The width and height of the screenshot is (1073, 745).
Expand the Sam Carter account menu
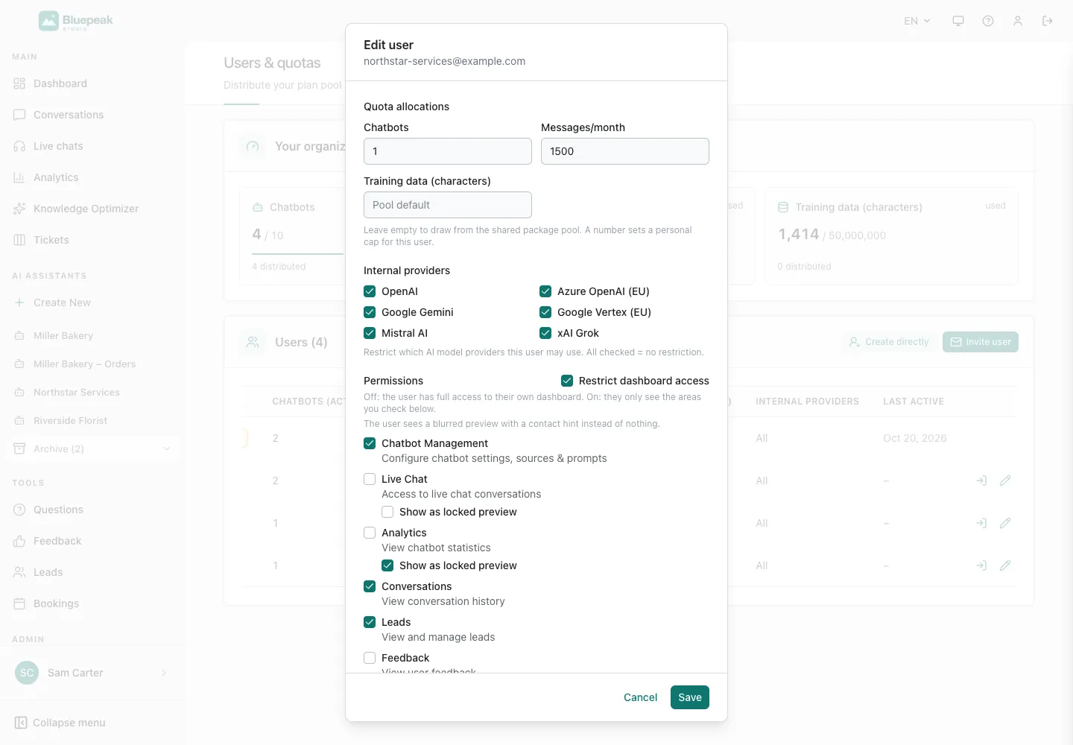pyautogui.click(x=92, y=673)
